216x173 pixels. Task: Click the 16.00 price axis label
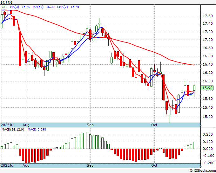[x=208, y=81]
